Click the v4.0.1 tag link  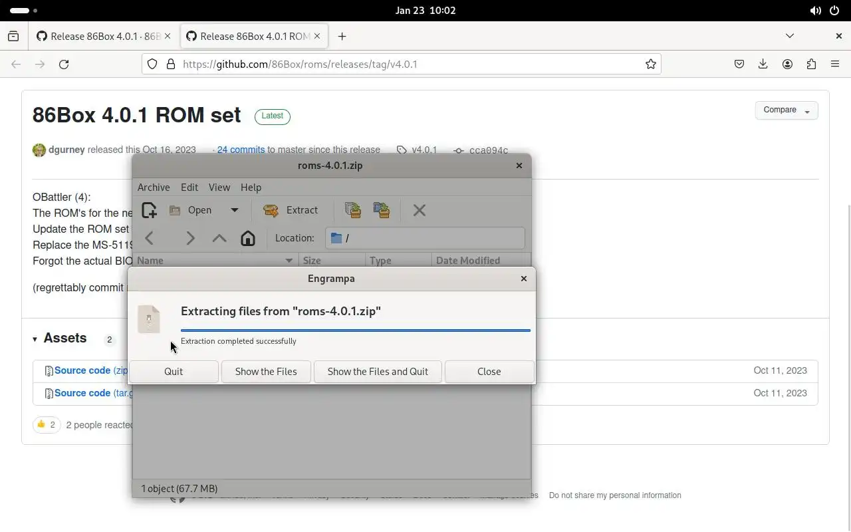pyautogui.click(x=424, y=150)
